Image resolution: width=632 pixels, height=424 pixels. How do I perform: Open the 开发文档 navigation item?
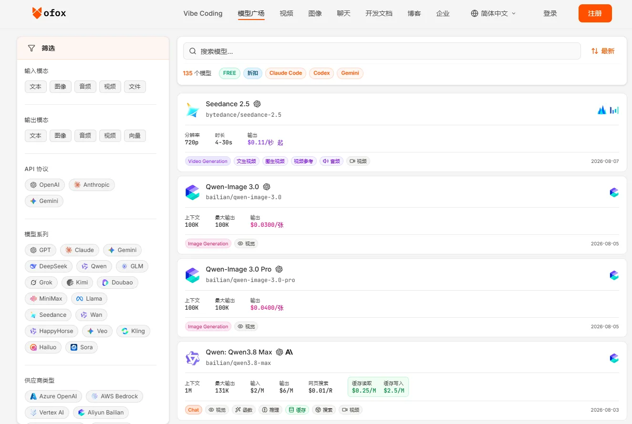pyautogui.click(x=379, y=13)
